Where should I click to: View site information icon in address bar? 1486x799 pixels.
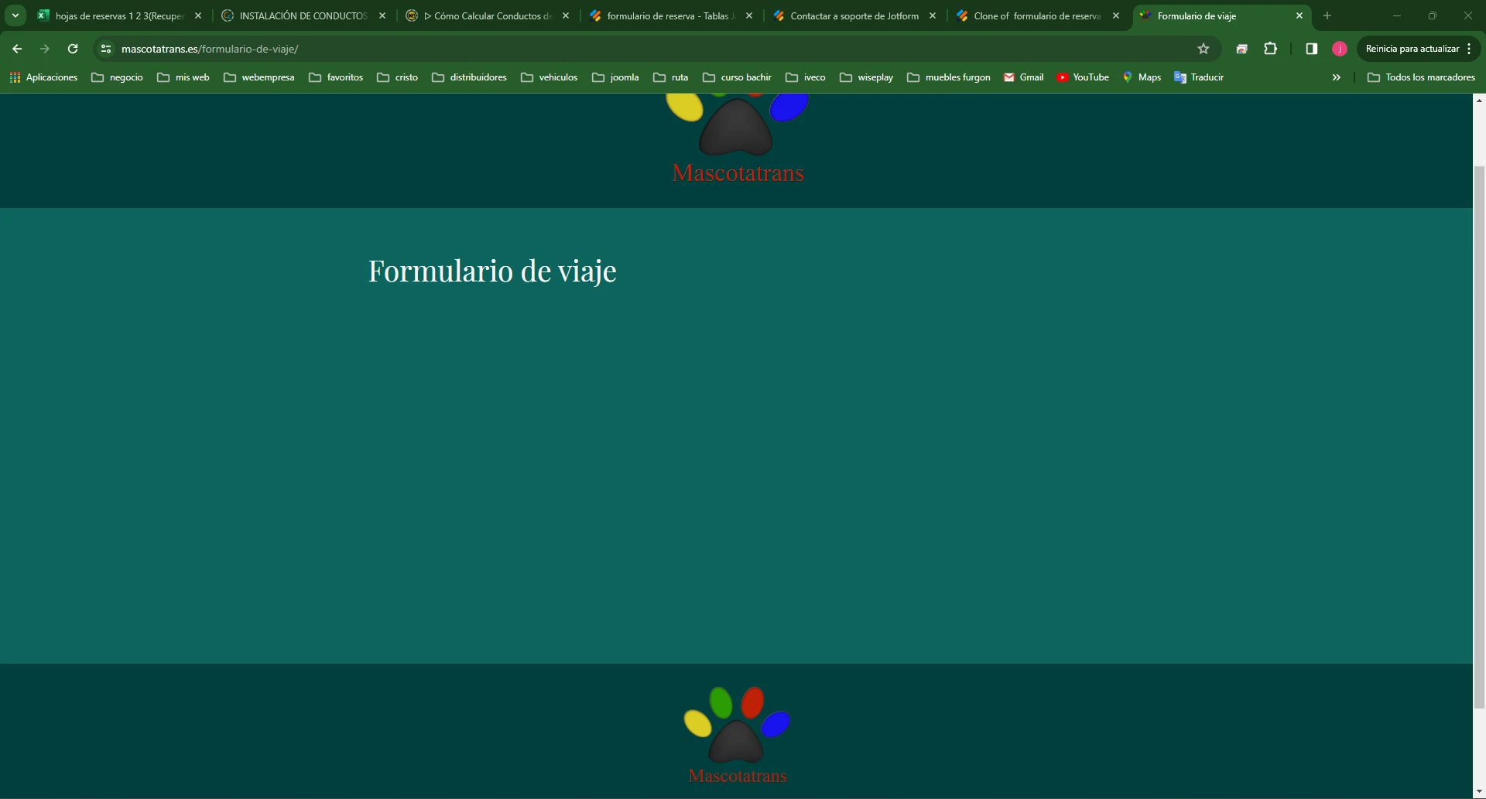point(105,48)
